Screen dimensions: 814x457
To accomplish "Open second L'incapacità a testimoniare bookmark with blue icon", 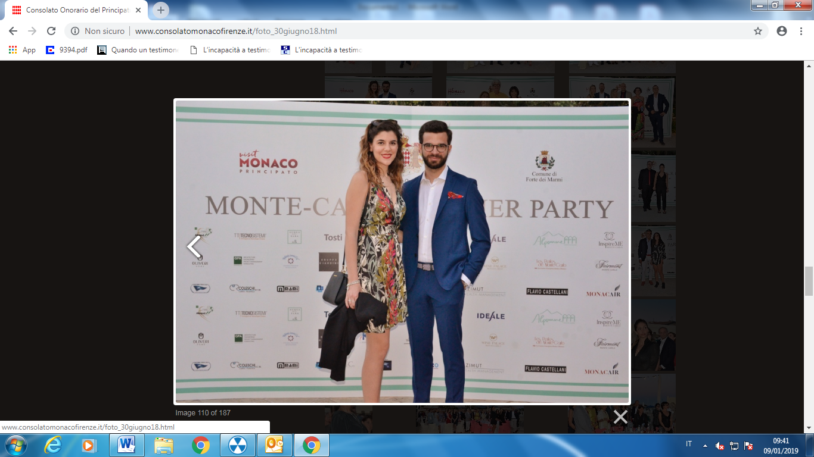I will 322,50.
